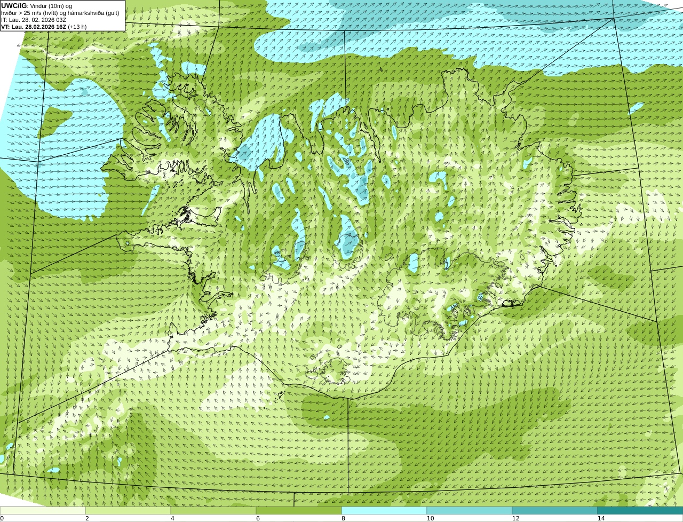This screenshot has height=522, width=683.
Task: Click the legend tick label '4'
Action: pos(172,518)
